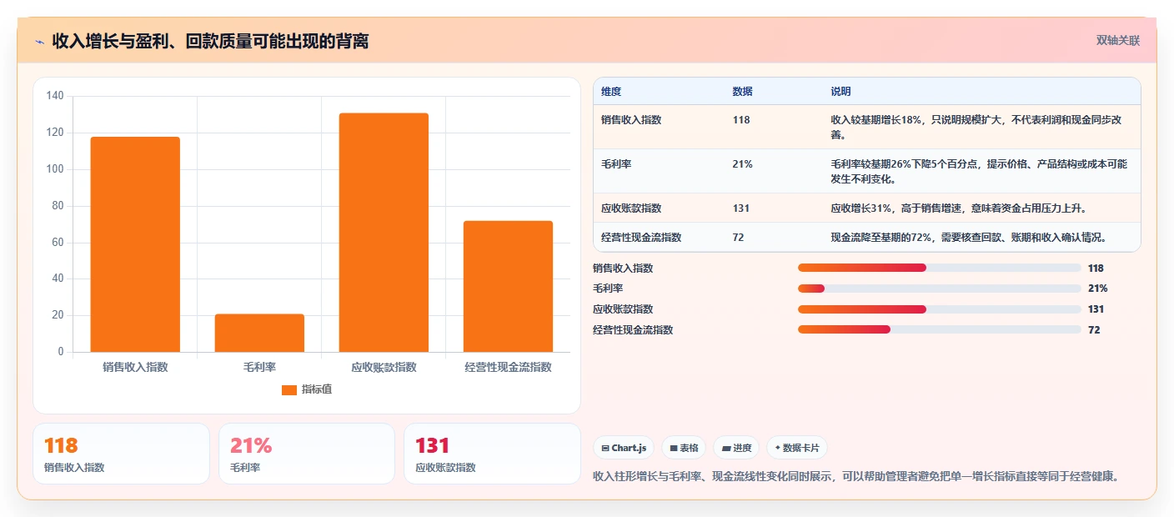Select the 应收账款指数 bar in chart
This screenshot has height=517, width=1174.
click(x=384, y=233)
